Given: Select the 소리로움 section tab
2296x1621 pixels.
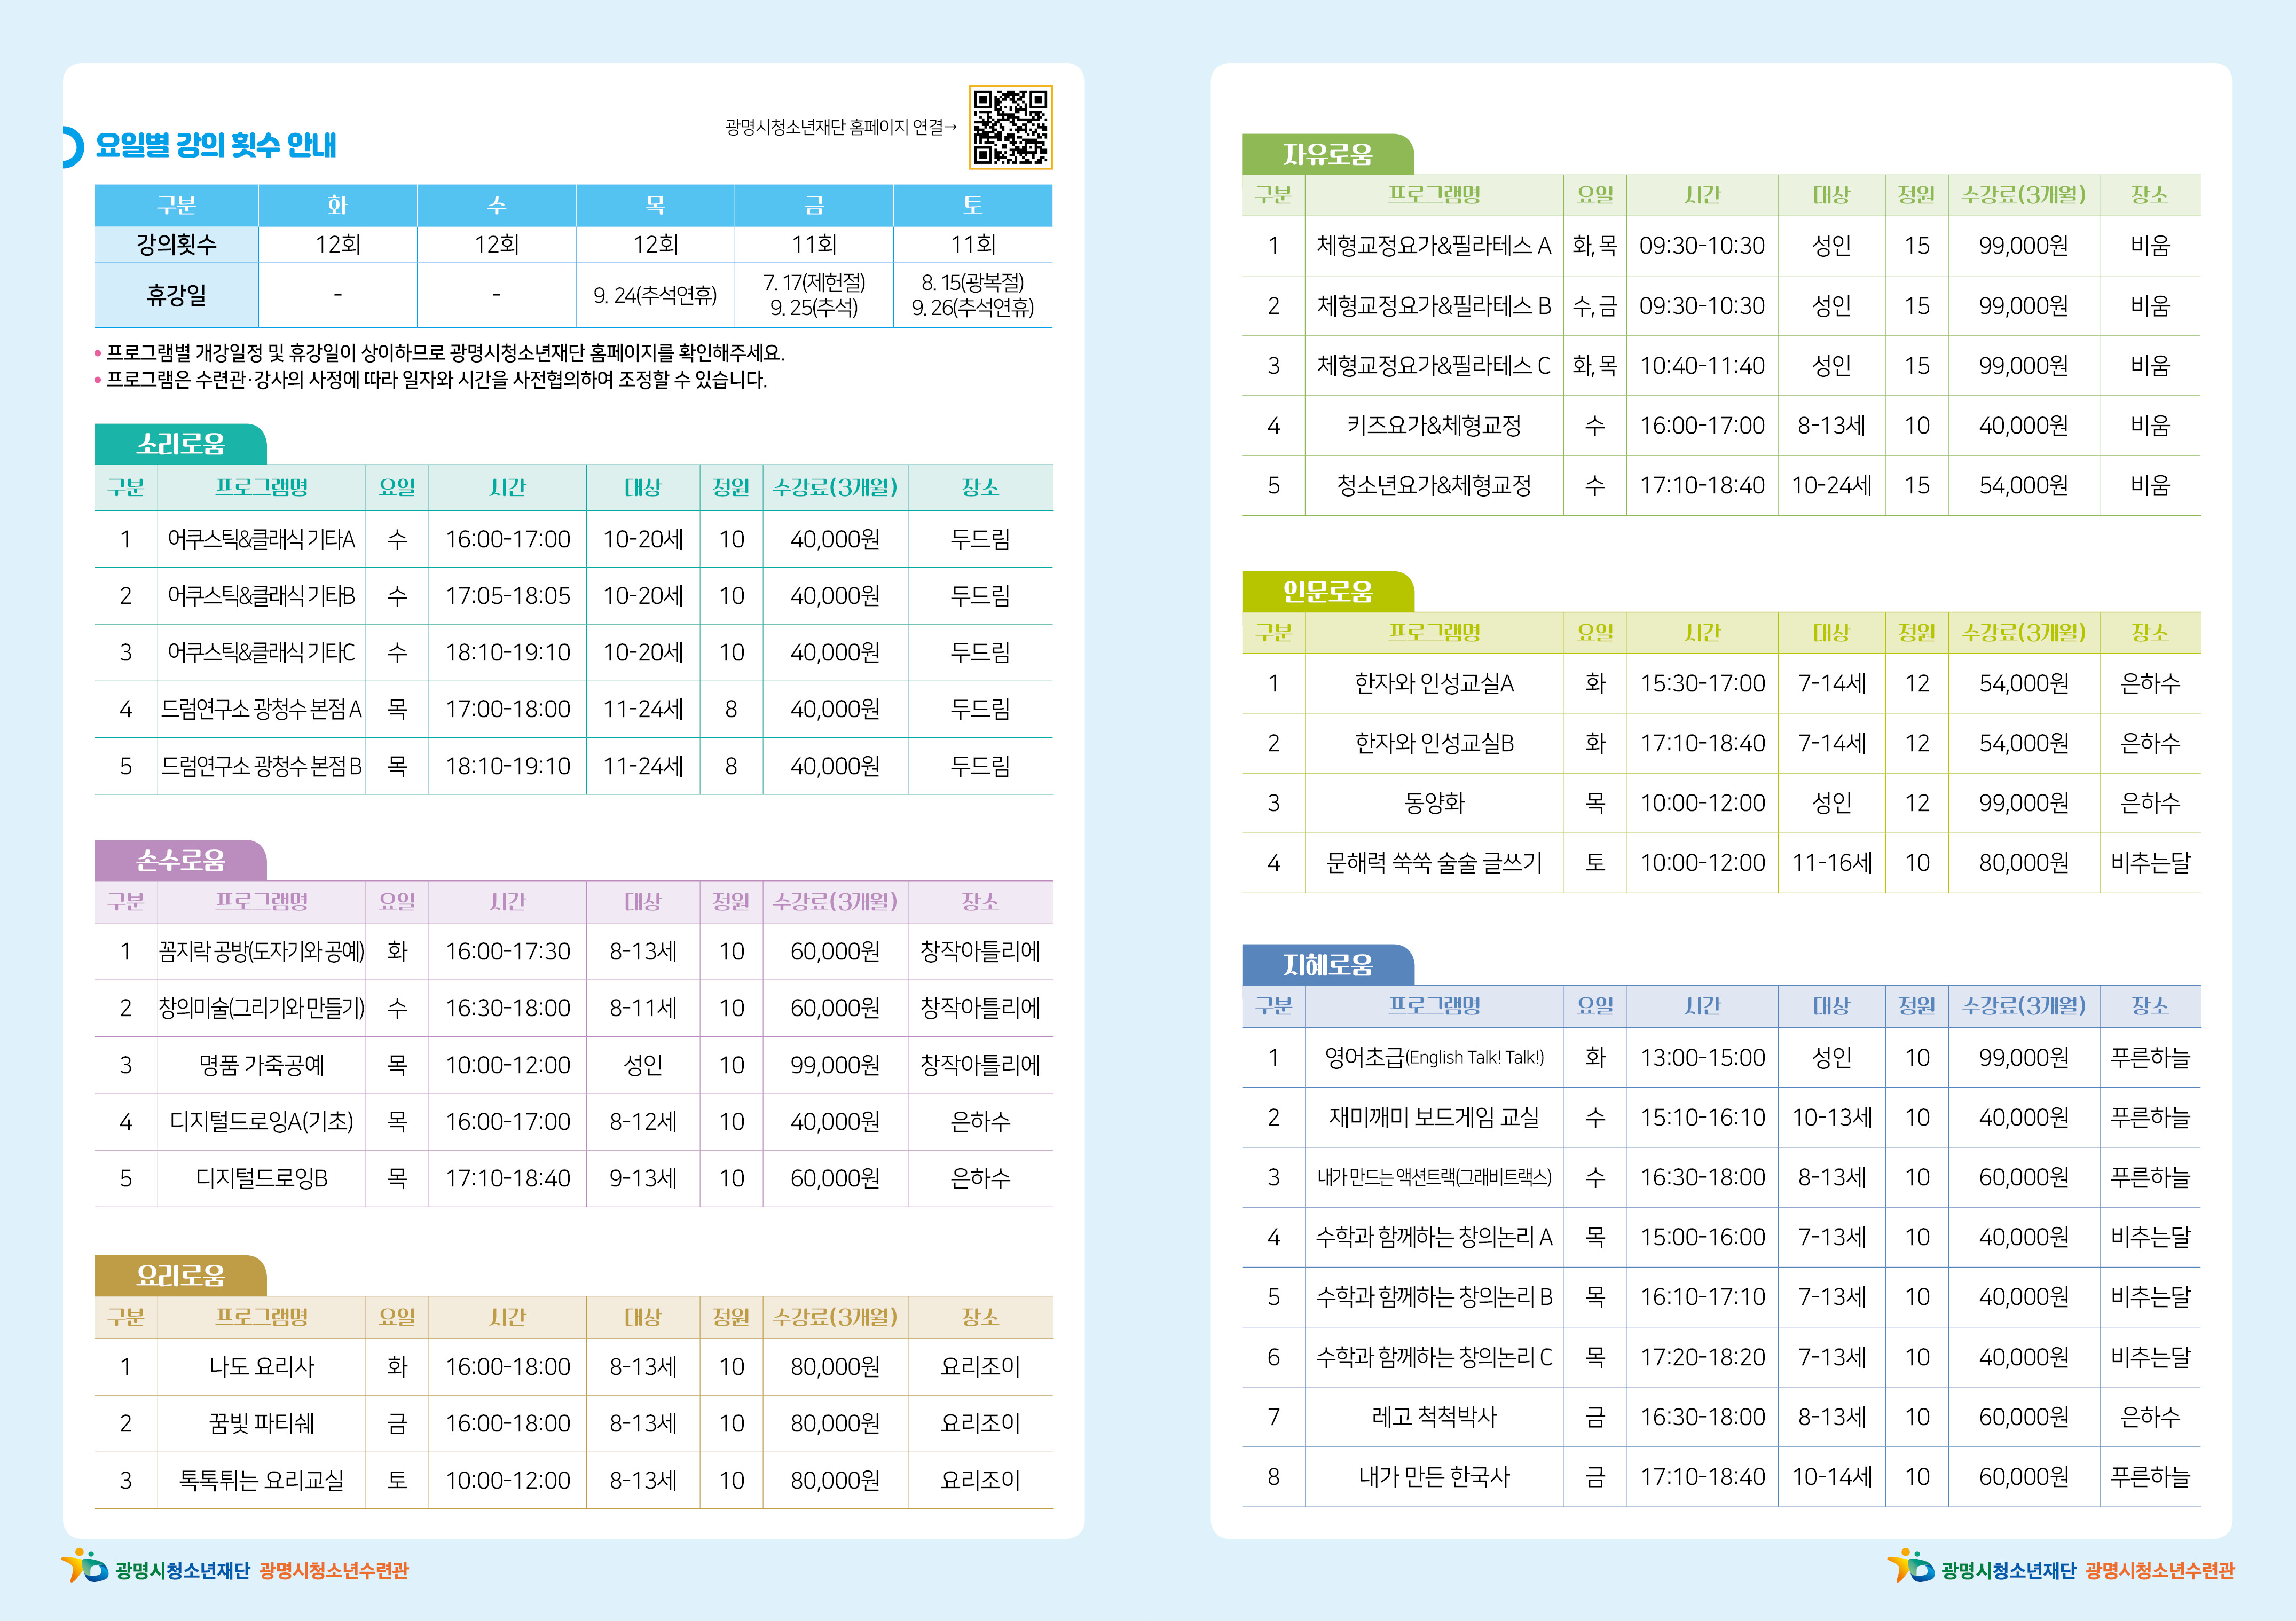Looking at the screenshot, I should point(181,444).
